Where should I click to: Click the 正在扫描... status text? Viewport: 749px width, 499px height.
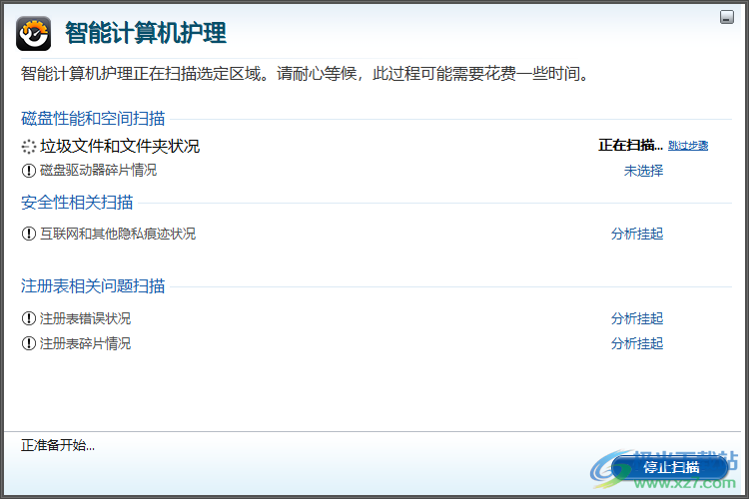pos(630,145)
